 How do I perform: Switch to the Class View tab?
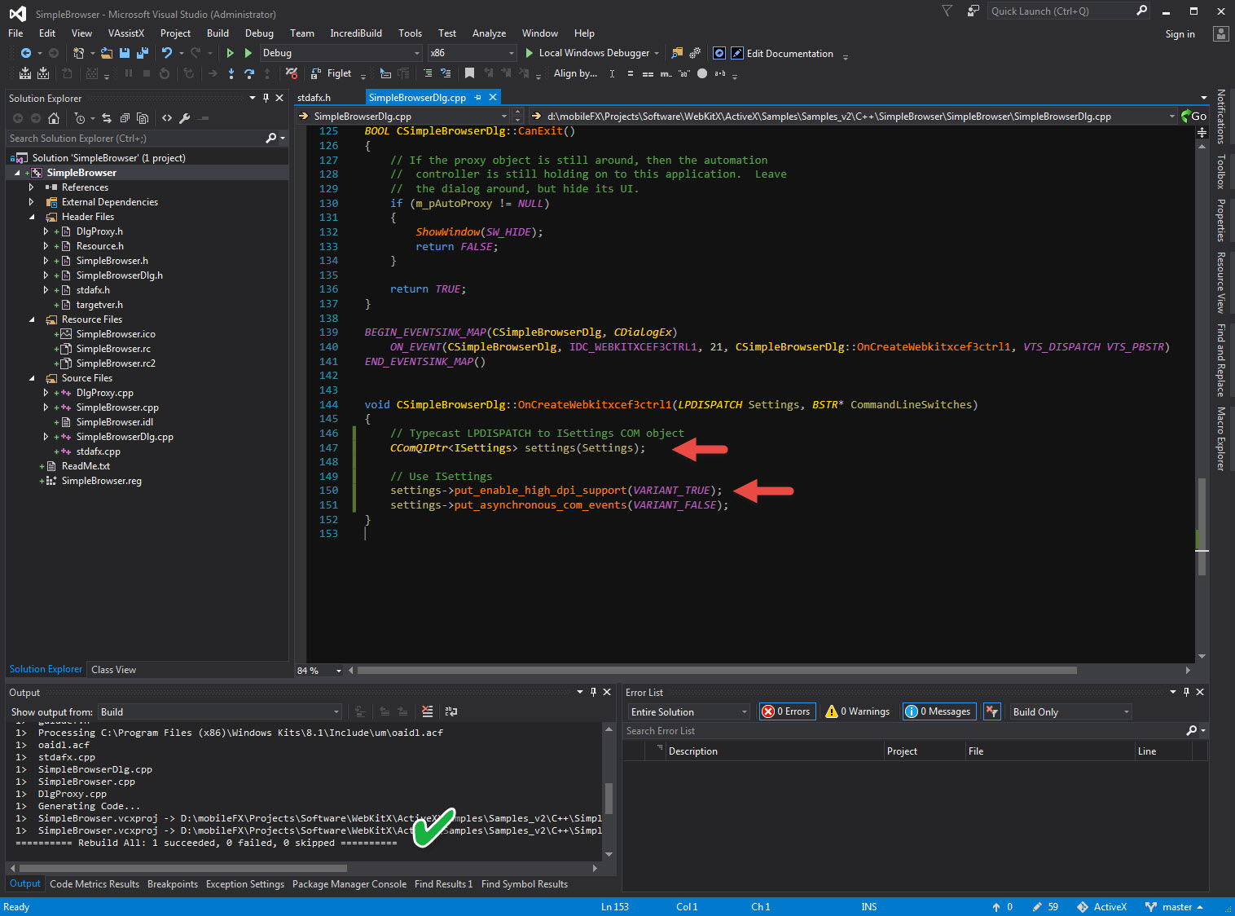click(114, 670)
